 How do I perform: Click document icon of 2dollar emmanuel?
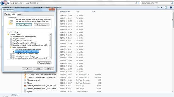click(x=25, y=80)
